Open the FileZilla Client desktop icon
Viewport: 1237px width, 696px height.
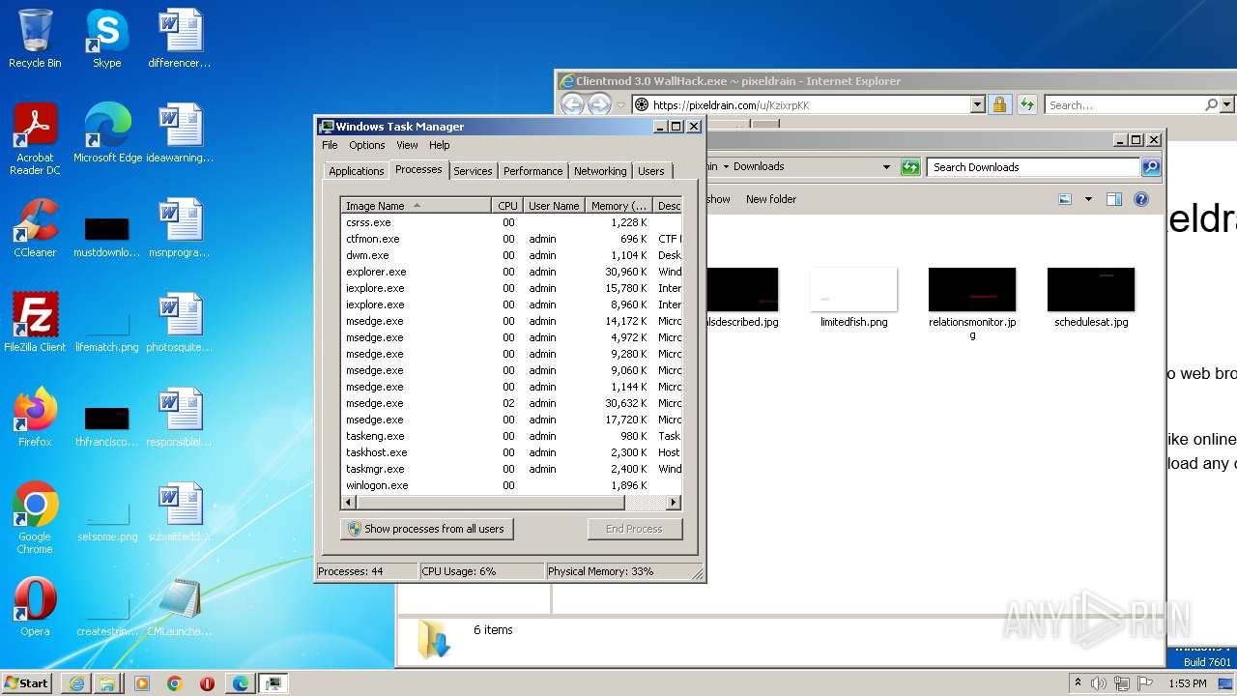35,323
